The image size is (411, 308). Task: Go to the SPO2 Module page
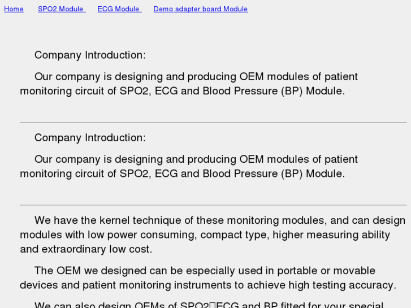[x=60, y=9]
